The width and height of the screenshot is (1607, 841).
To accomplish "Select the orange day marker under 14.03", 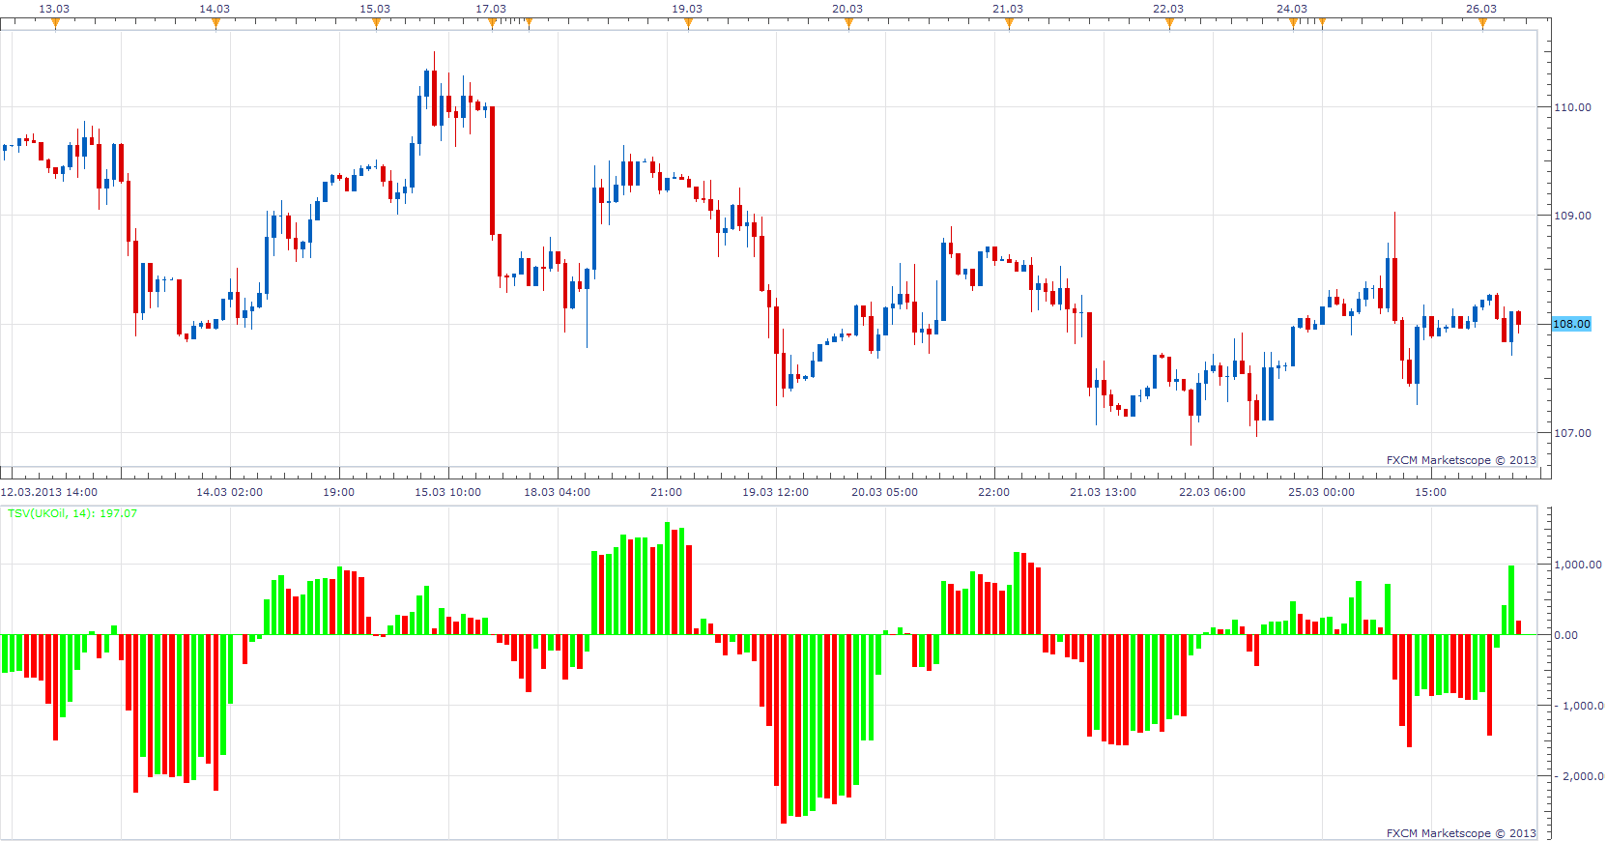I will [215, 24].
